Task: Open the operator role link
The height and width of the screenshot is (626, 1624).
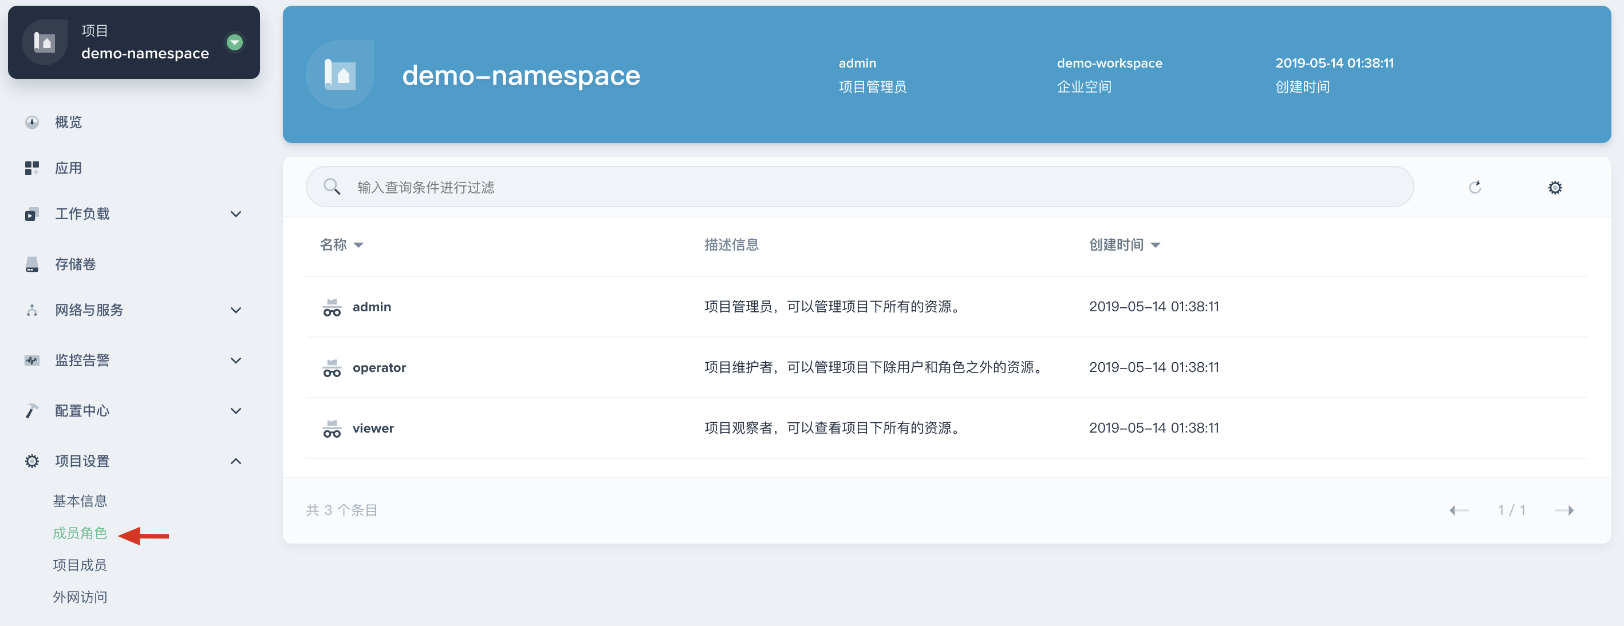Action: point(379,367)
